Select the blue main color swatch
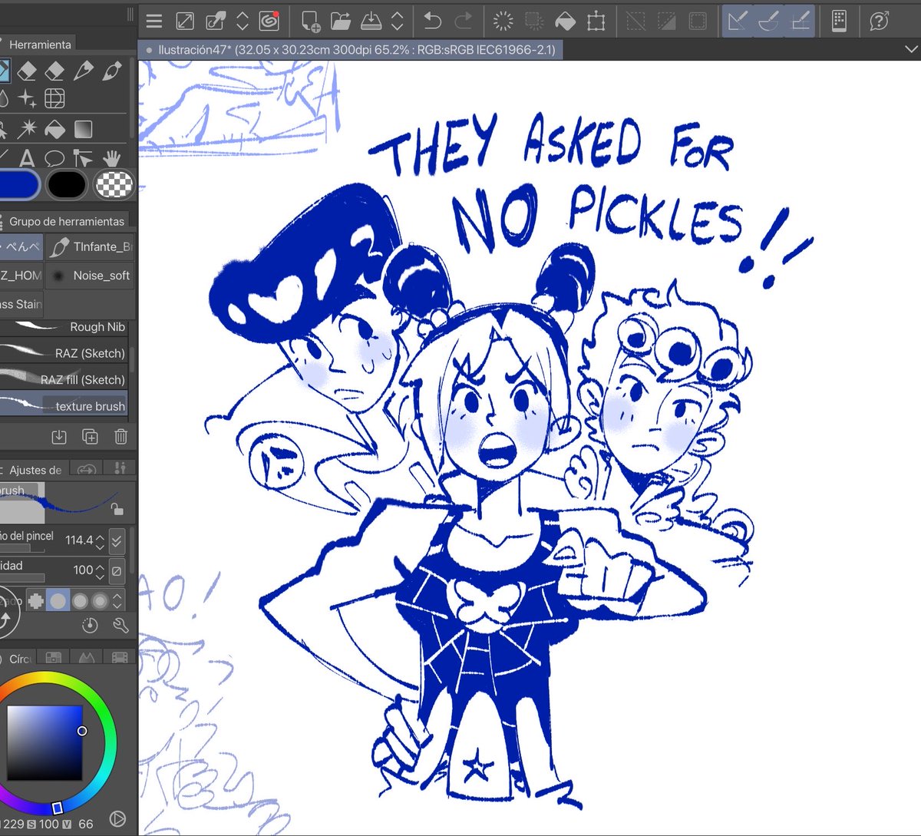 19,185
